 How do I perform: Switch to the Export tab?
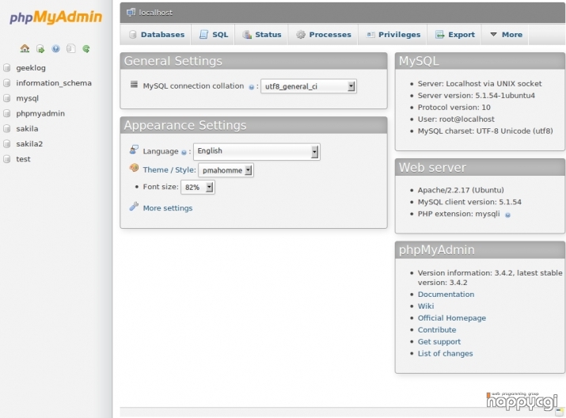click(454, 35)
